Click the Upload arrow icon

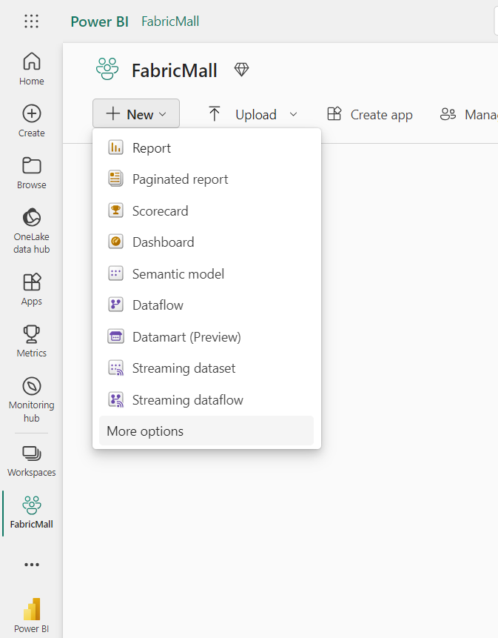tap(214, 113)
